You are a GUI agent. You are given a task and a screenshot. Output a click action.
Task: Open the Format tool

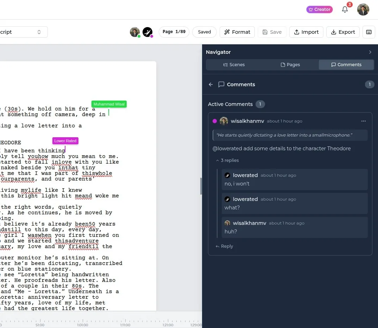pos(237,32)
